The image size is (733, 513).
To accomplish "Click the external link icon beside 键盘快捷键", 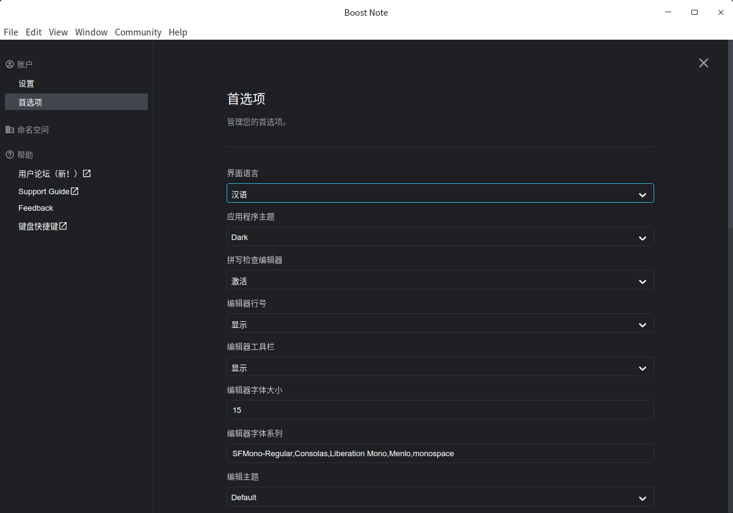I will click(x=63, y=226).
